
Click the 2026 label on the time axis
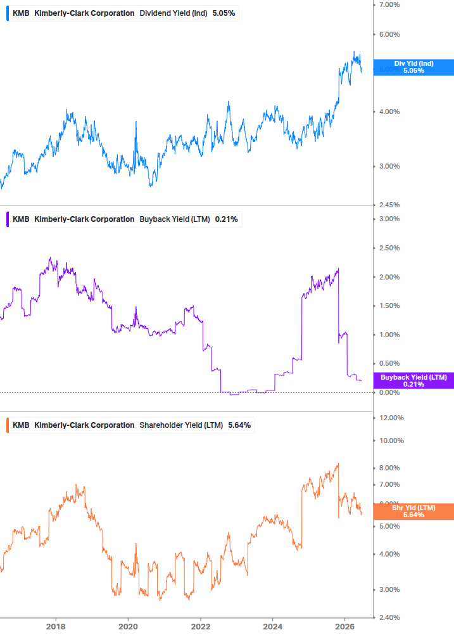345,626
